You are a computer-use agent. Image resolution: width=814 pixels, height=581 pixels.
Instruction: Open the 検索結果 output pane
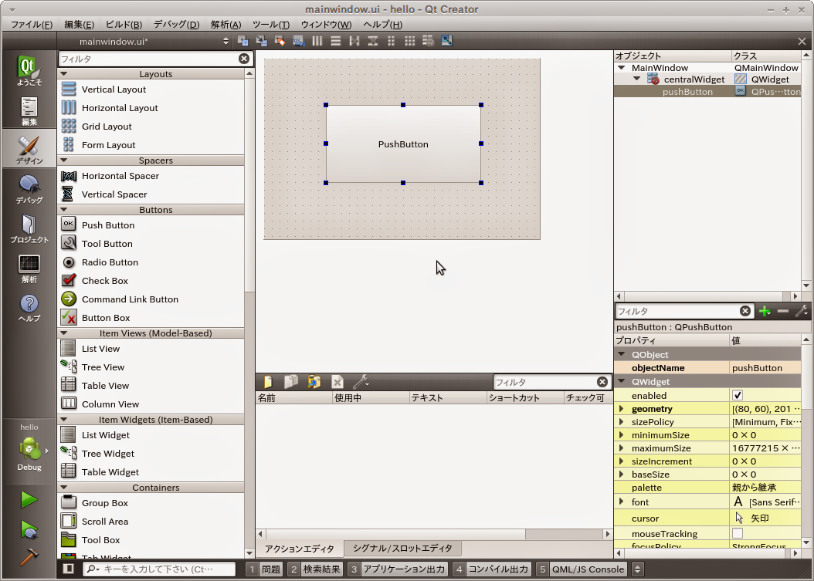(x=316, y=569)
